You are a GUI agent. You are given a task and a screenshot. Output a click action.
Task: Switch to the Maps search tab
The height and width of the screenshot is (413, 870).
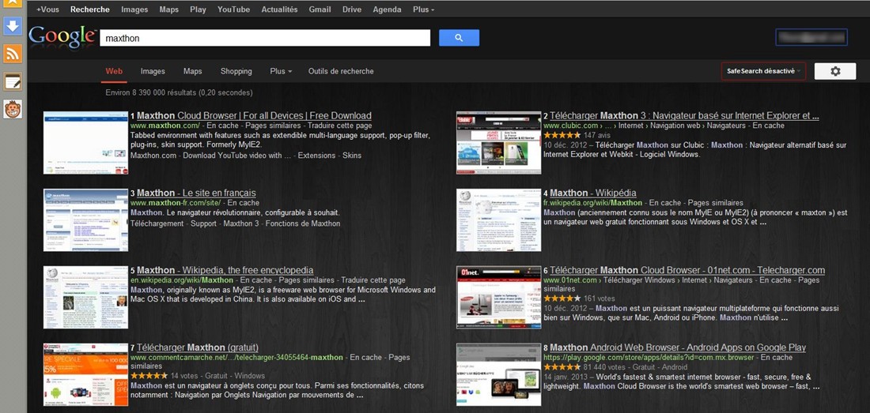click(x=192, y=71)
